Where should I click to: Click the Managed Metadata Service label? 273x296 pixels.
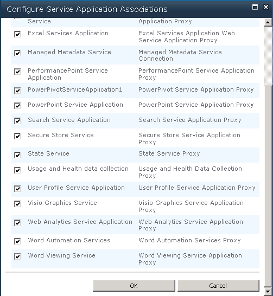[x=69, y=52]
